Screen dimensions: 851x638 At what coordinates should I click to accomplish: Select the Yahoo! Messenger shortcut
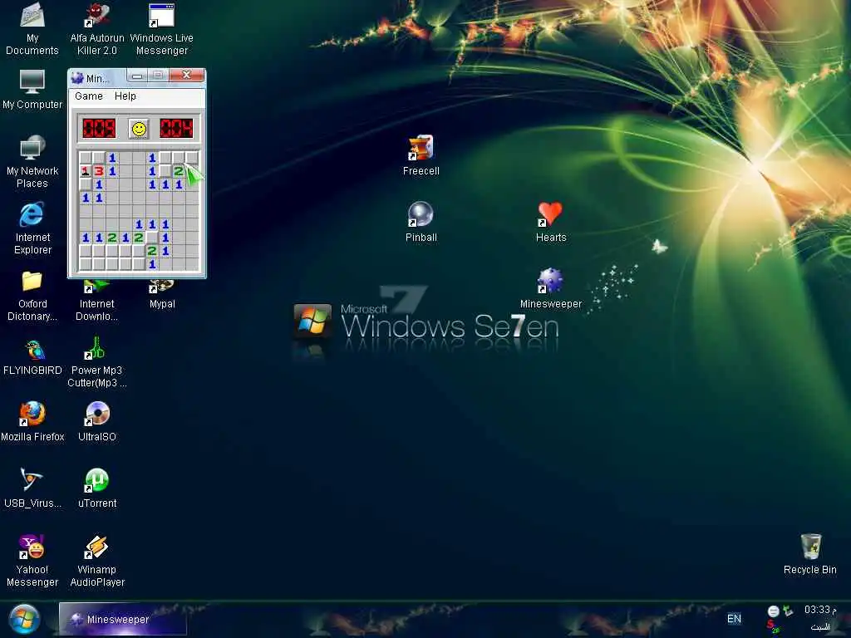(32, 561)
